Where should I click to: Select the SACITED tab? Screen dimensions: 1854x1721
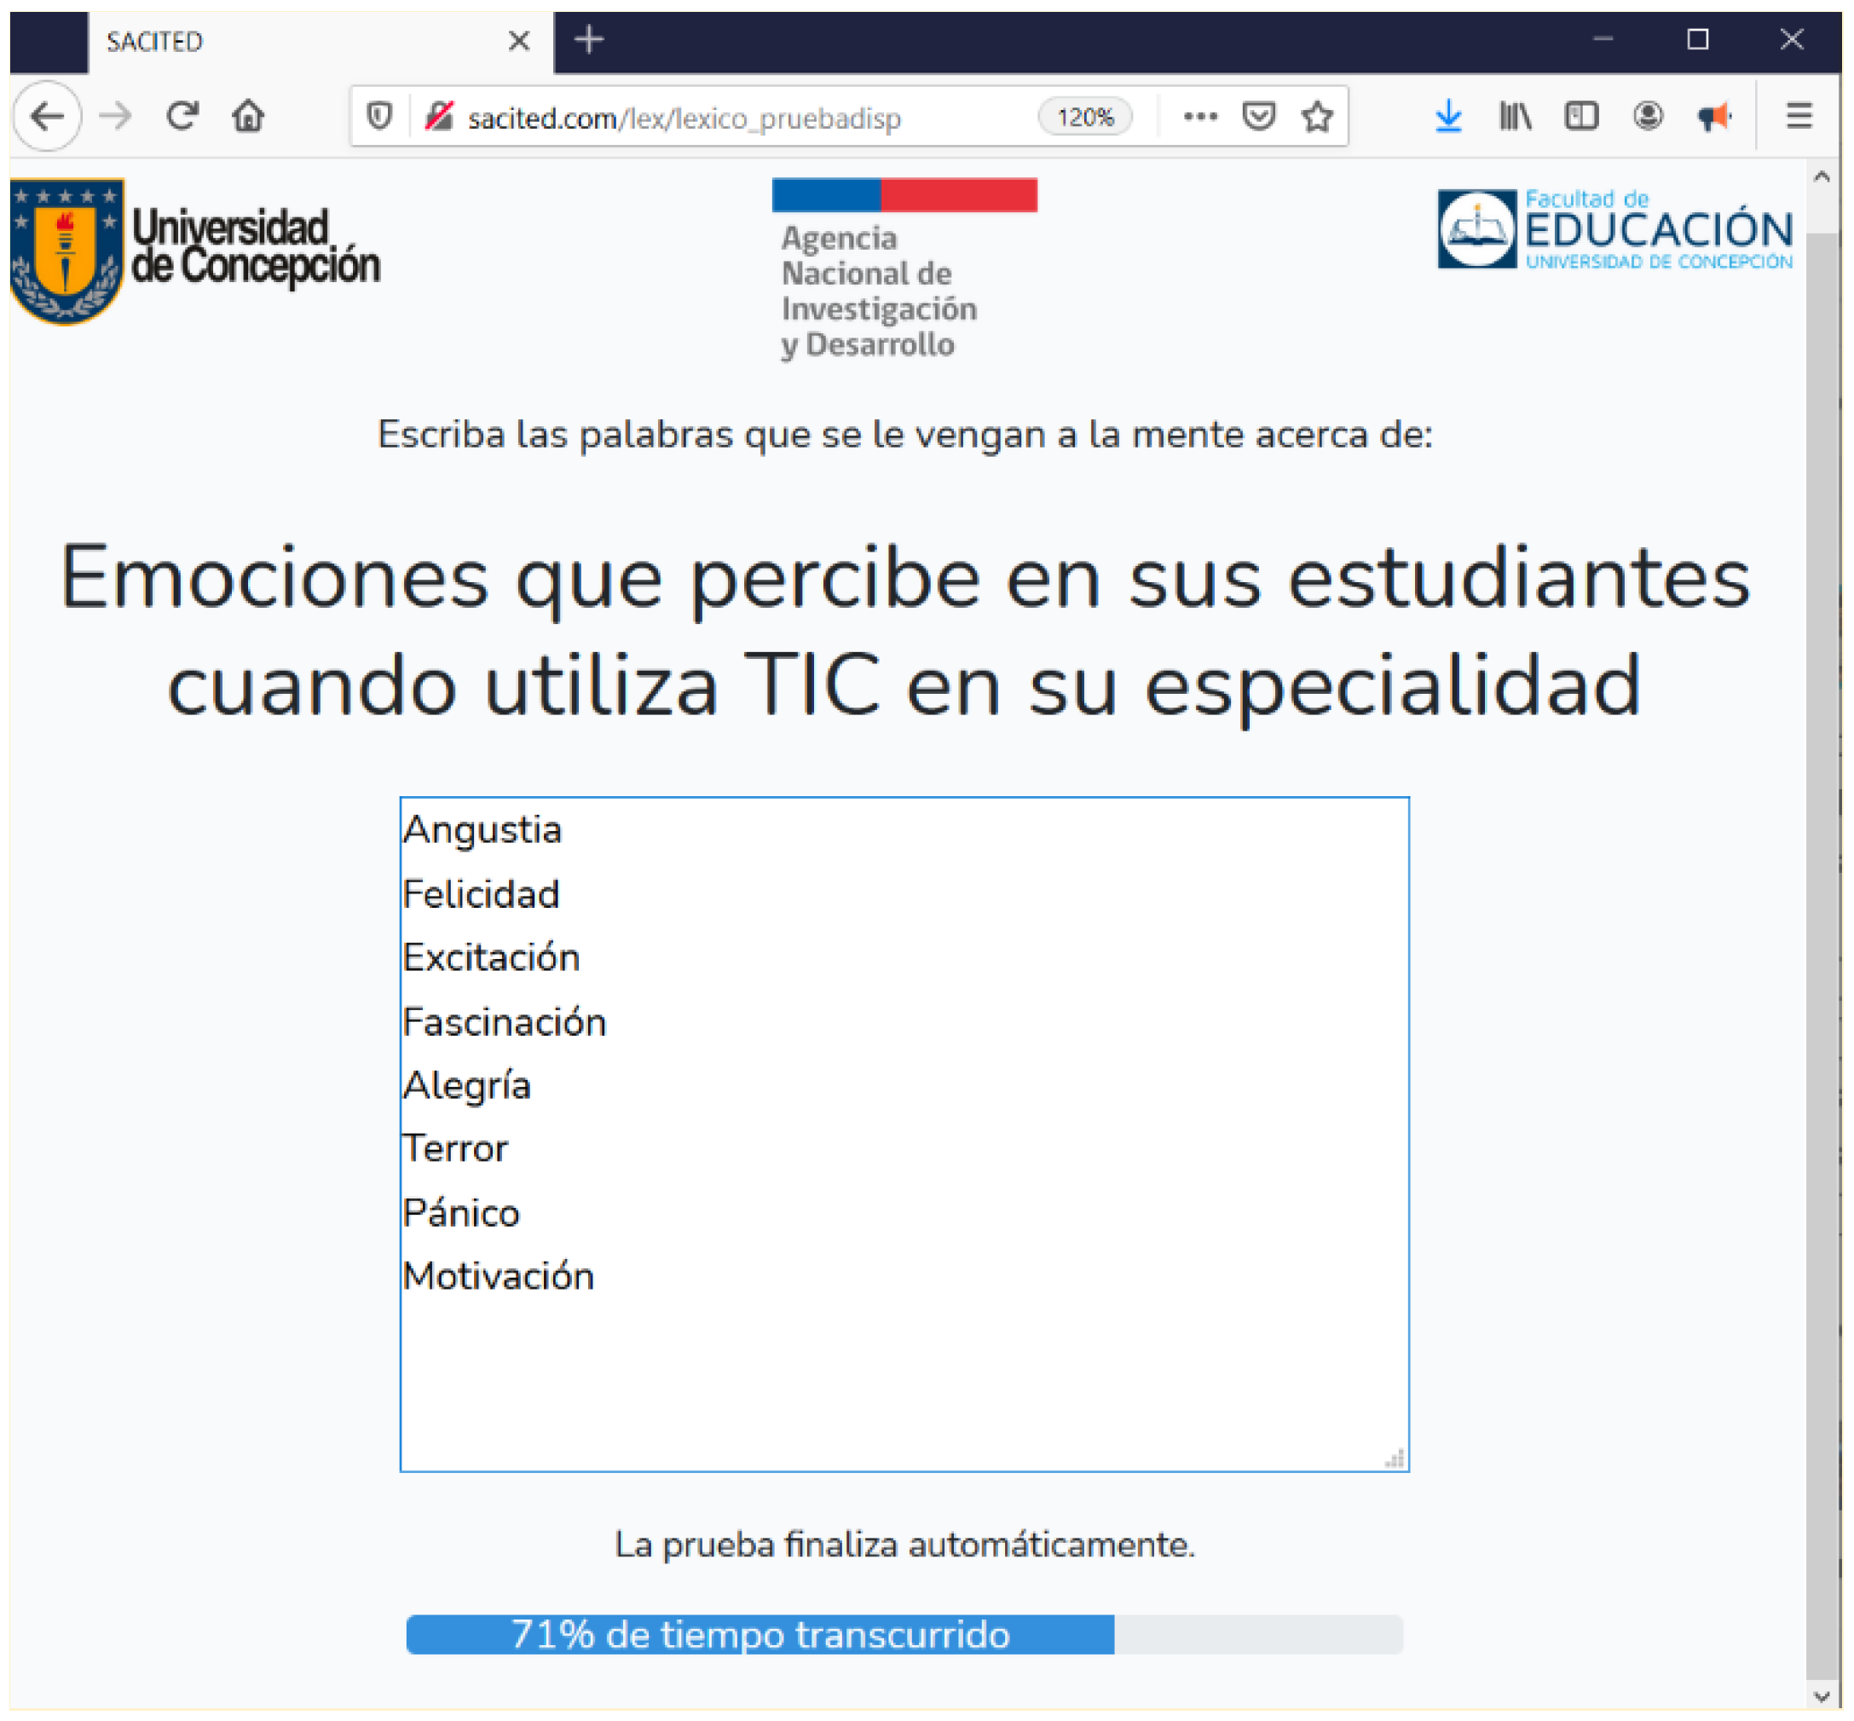280,42
